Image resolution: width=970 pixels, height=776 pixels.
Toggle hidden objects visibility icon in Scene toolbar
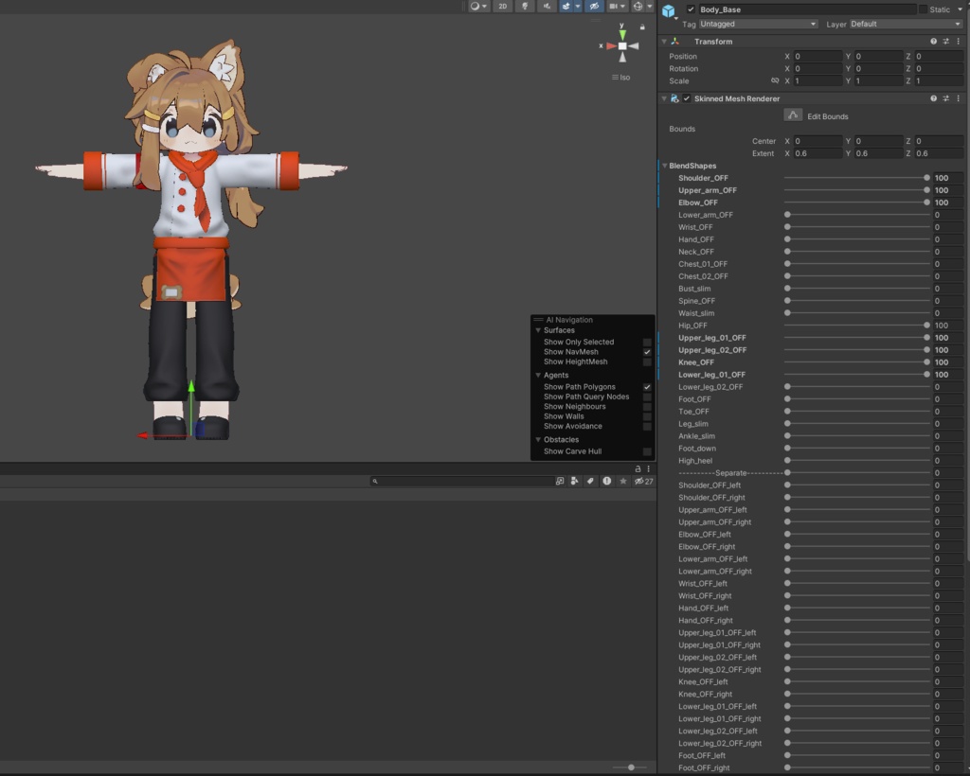594,7
